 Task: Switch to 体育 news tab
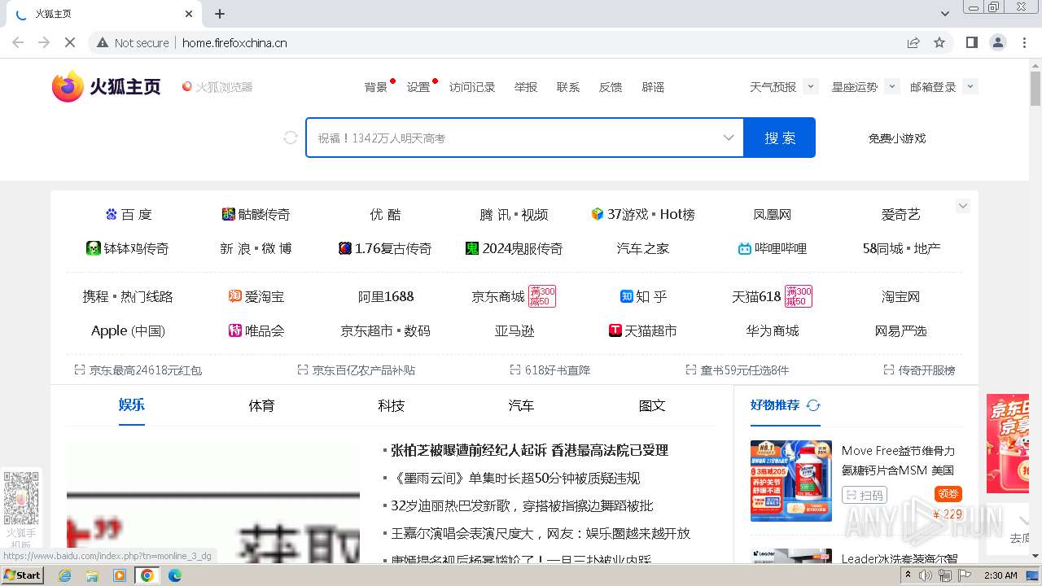coord(261,405)
